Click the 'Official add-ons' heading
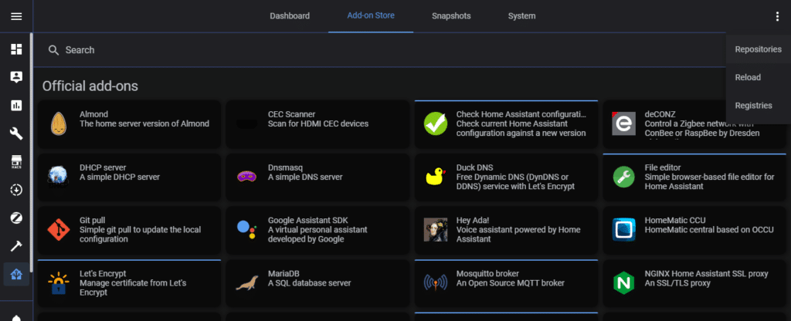This screenshot has height=321, width=791. (90, 86)
